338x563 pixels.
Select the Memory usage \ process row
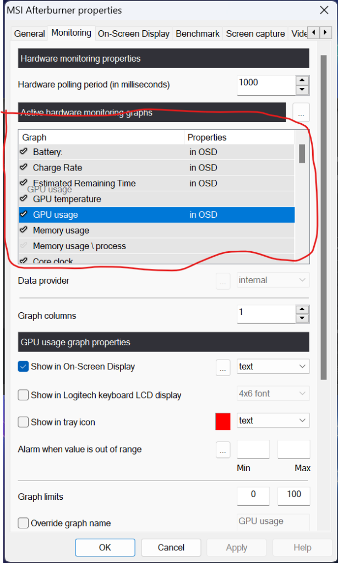point(157,246)
